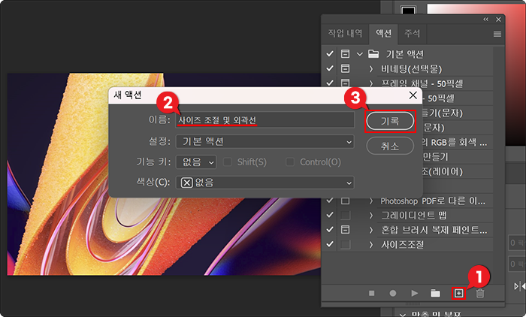Switch to the 작업 내역 tab
The image size is (526, 317).
(345, 34)
